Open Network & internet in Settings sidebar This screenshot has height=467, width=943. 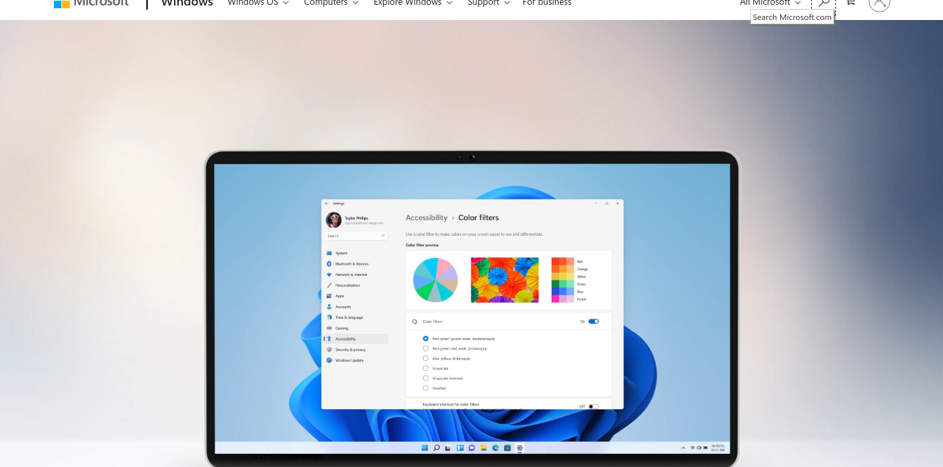coord(356,275)
